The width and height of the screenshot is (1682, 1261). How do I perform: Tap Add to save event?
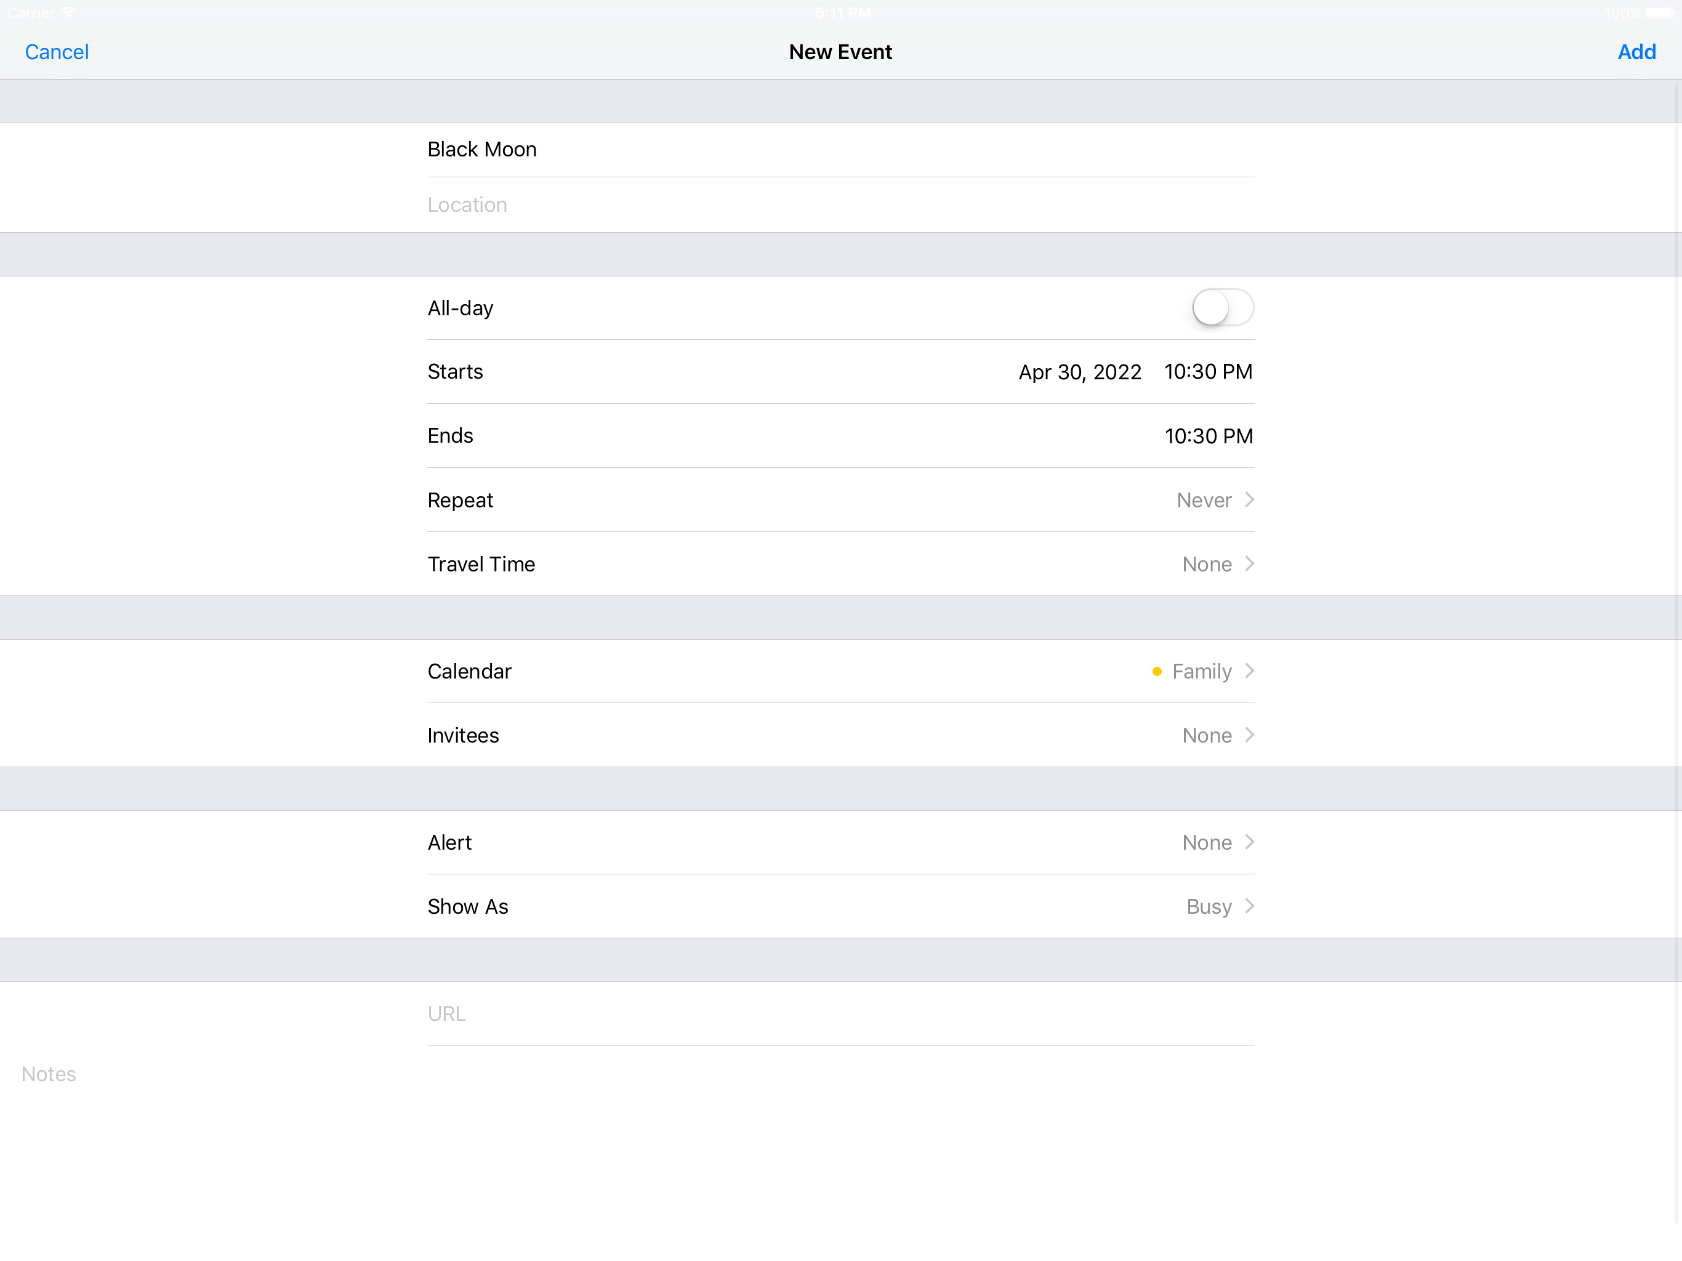1636,52
